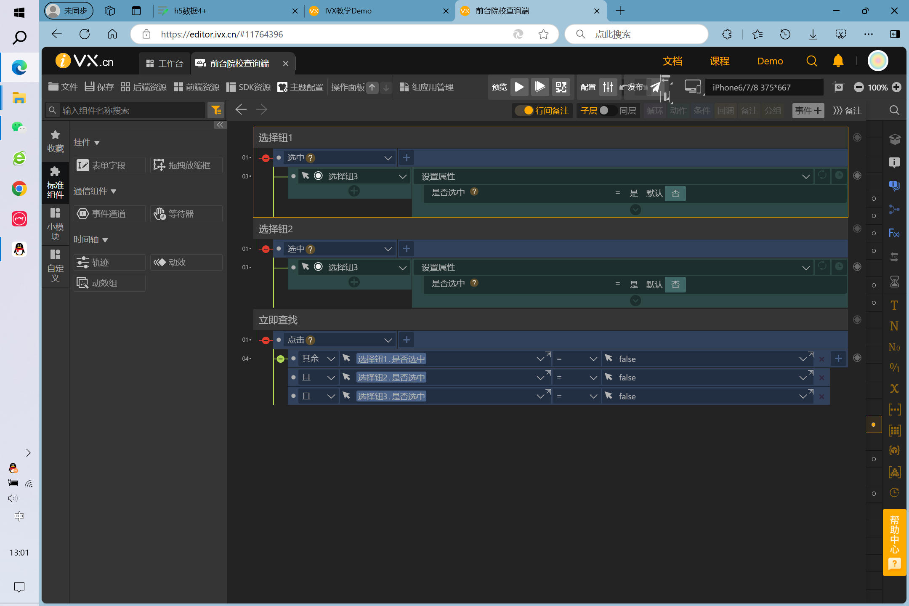
Task: Click the screenshot camera icon
Action: click(x=838, y=87)
